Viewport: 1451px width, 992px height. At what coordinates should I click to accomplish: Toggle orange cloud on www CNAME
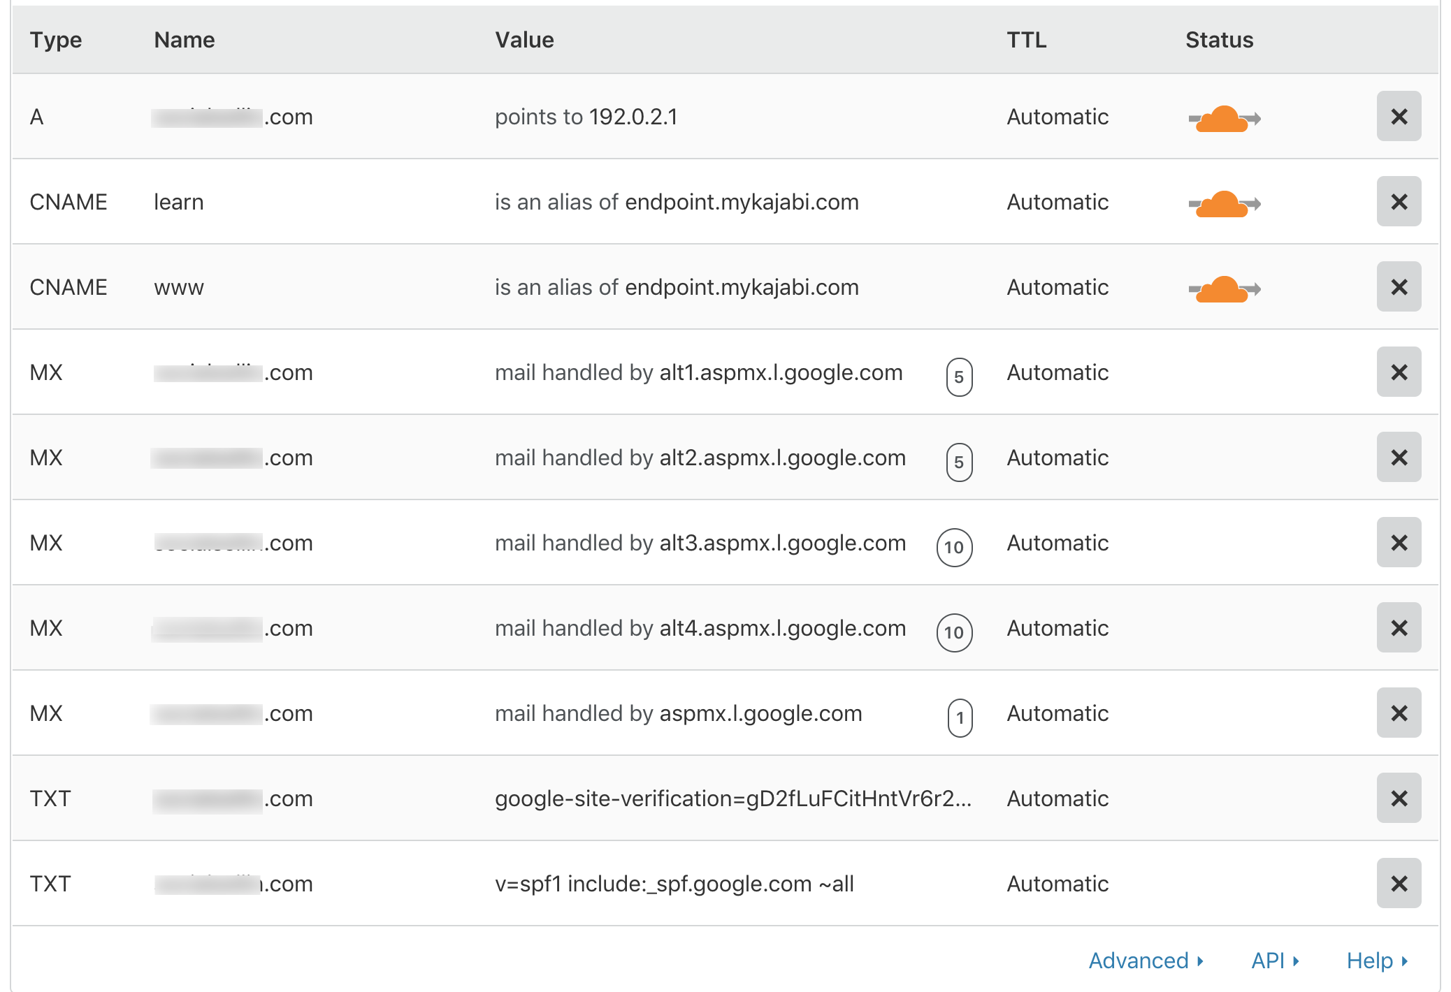tap(1224, 289)
